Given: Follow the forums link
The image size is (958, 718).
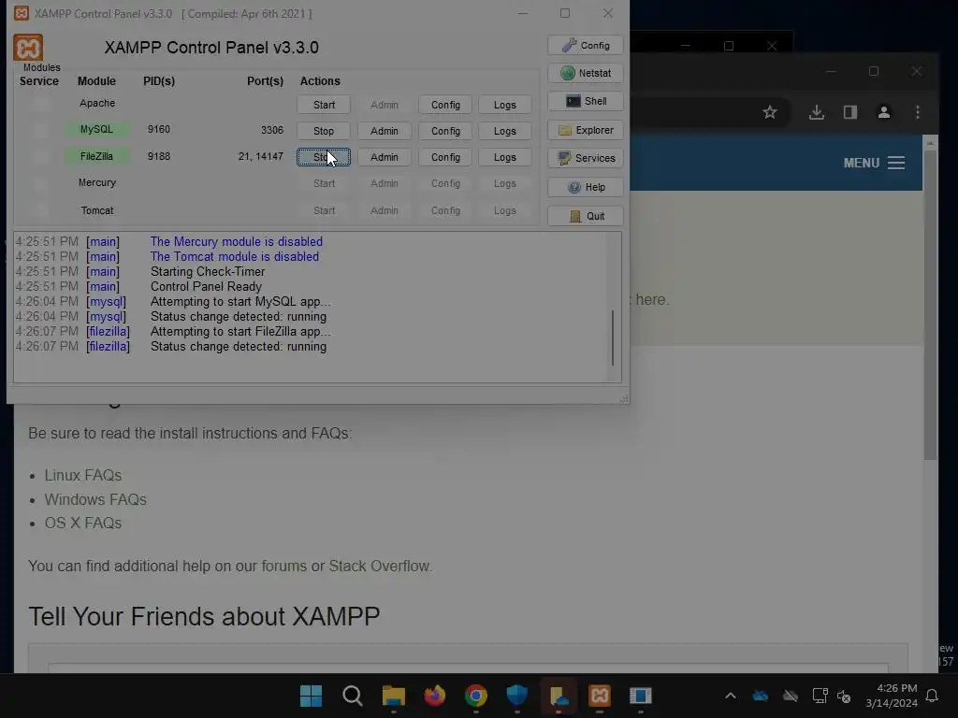Looking at the screenshot, I should coord(284,566).
